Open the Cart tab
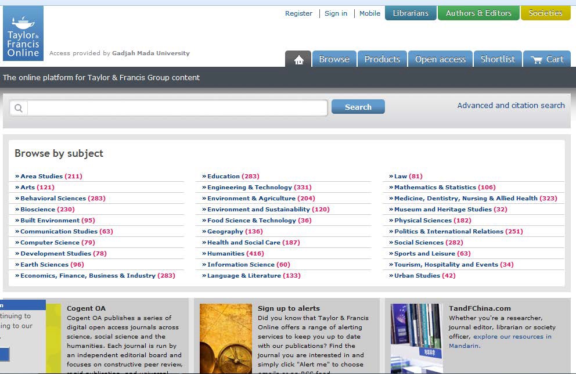 click(547, 59)
